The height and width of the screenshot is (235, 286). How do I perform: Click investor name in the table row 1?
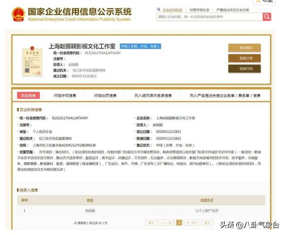point(90,210)
